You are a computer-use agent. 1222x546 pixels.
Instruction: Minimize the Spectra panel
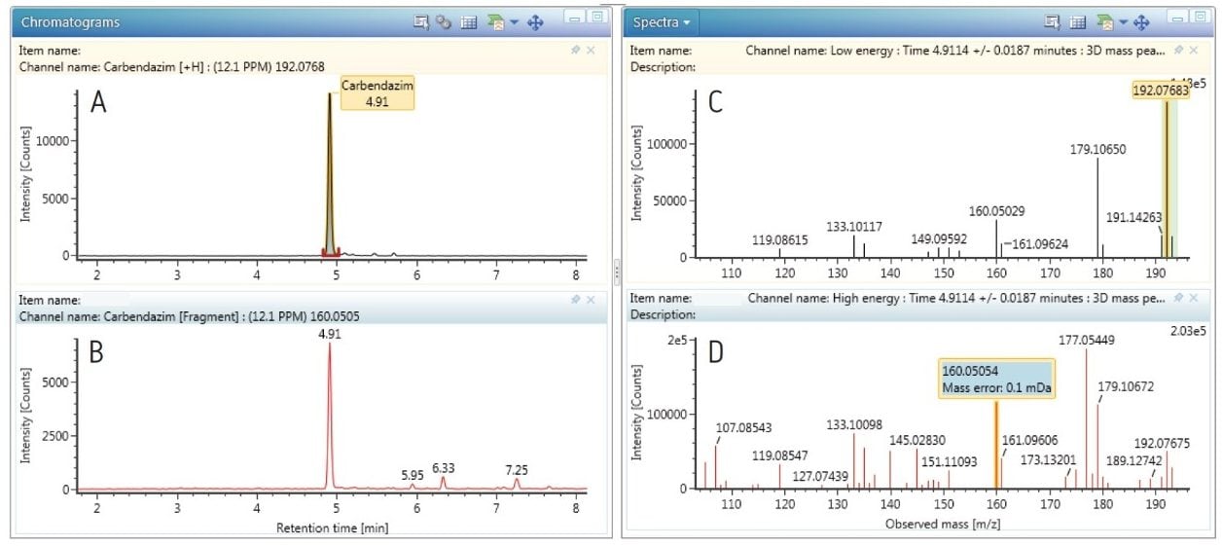click(x=1178, y=18)
